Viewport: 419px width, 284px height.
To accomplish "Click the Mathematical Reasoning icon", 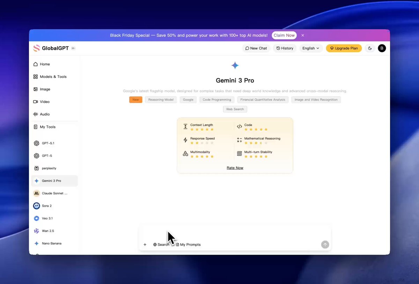I will pyautogui.click(x=239, y=140).
